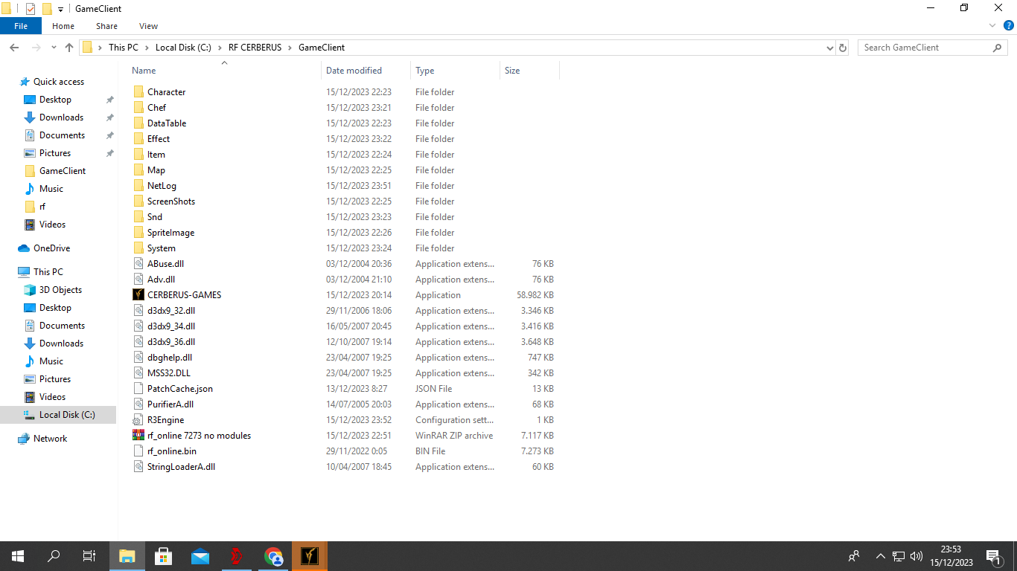Open the Cerberus app in the taskbar
Image resolution: width=1017 pixels, height=571 pixels.
coord(309,556)
